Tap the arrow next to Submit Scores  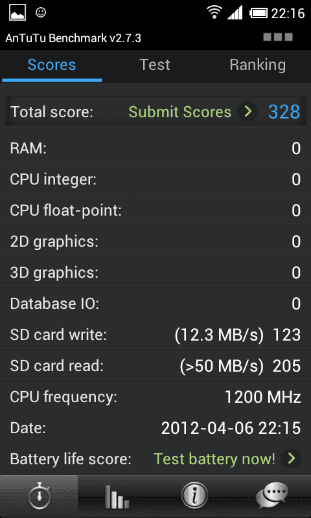click(x=248, y=111)
